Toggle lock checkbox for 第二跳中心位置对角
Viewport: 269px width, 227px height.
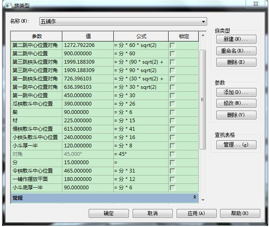coord(172,46)
